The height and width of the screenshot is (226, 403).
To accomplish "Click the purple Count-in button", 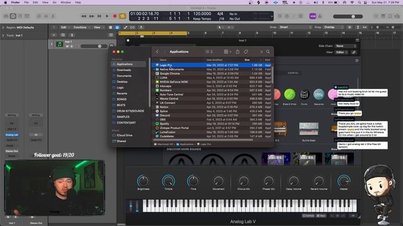I will point(312,16).
